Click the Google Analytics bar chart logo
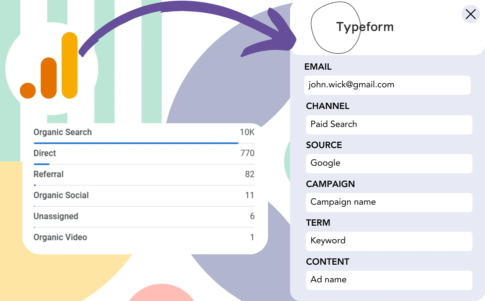The height and width of the screenshot is (301, 485). tap(49, 65)
